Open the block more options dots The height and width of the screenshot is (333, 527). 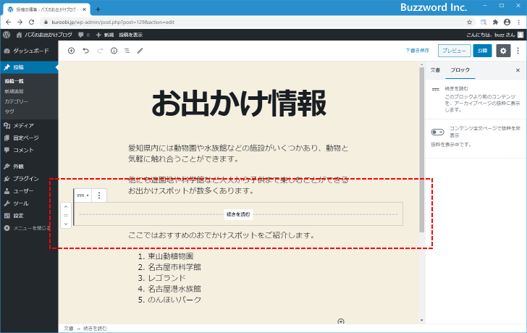[x=99, y=195]
